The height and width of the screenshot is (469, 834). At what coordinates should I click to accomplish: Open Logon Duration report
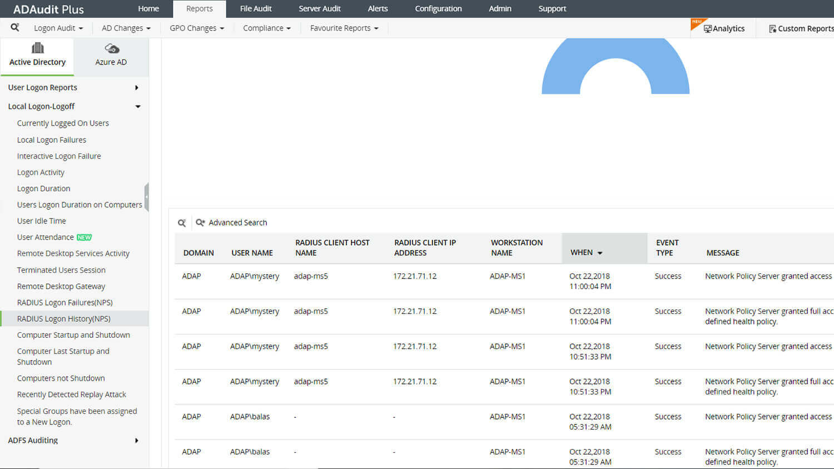[43, 188]
